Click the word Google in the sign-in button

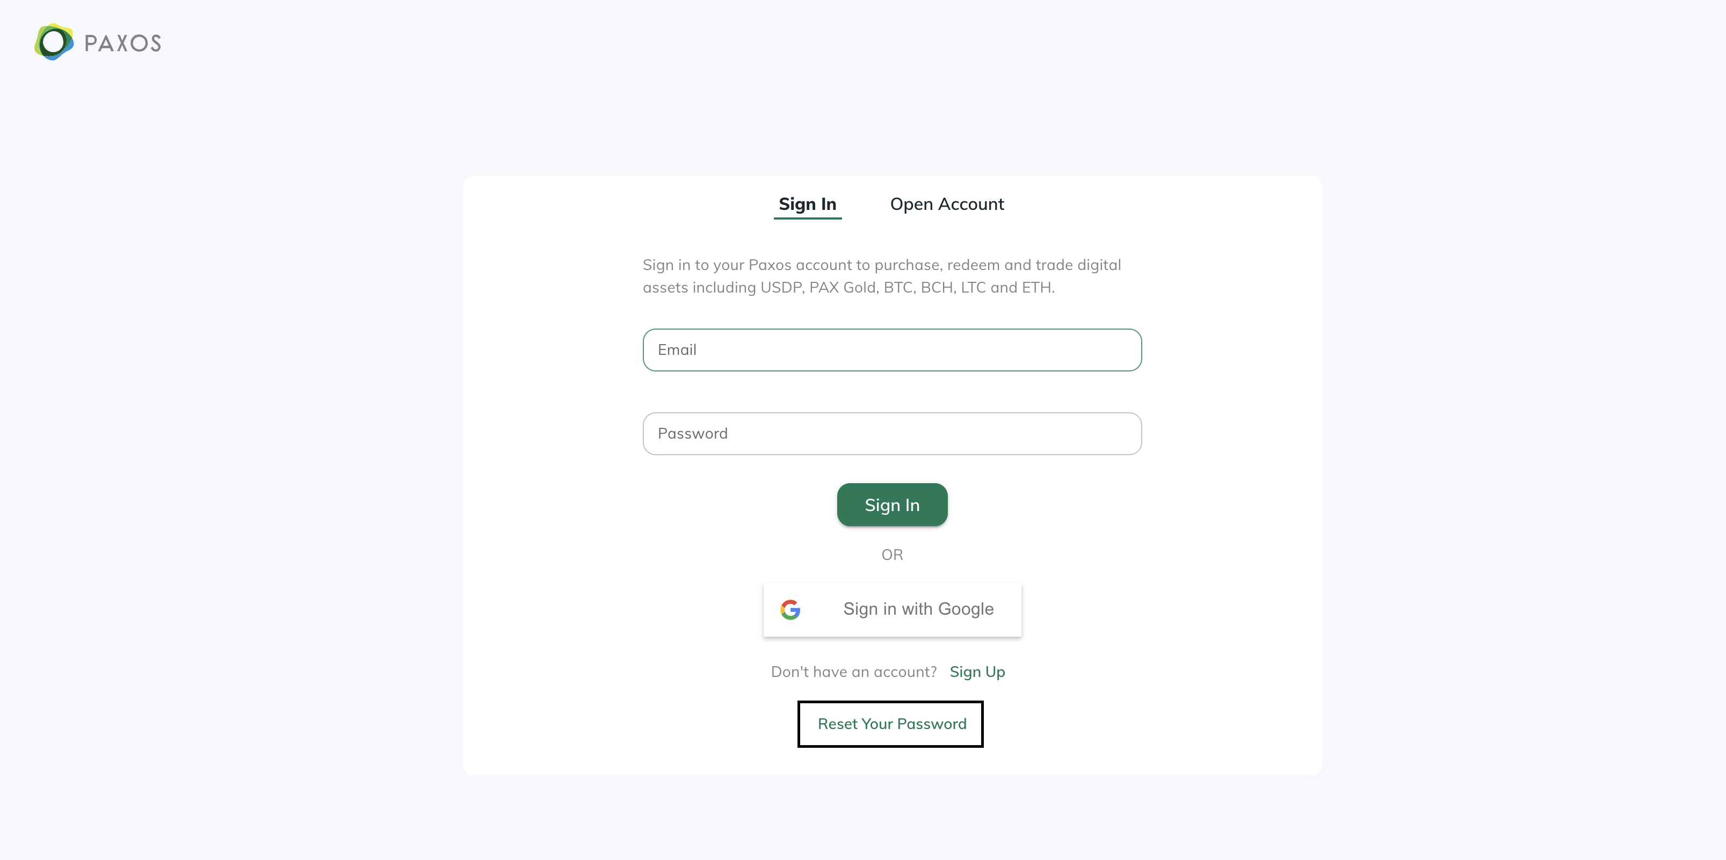[x=966, y=609]
